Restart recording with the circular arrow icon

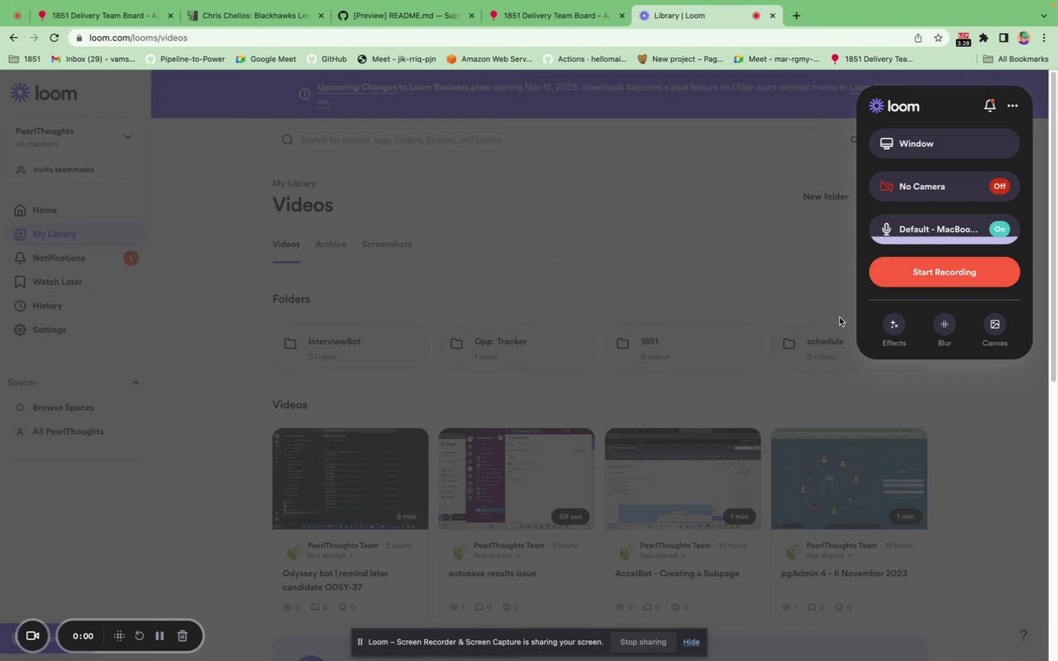click(139, 636)
